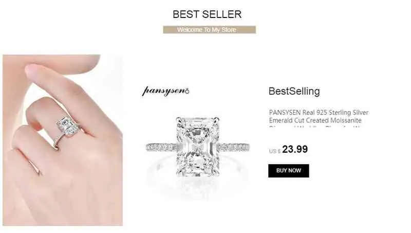This screenshot has height=233, width=411.
Task: Select the Emerald Cut Created Moissanite text line
Action: coord(315,120)
